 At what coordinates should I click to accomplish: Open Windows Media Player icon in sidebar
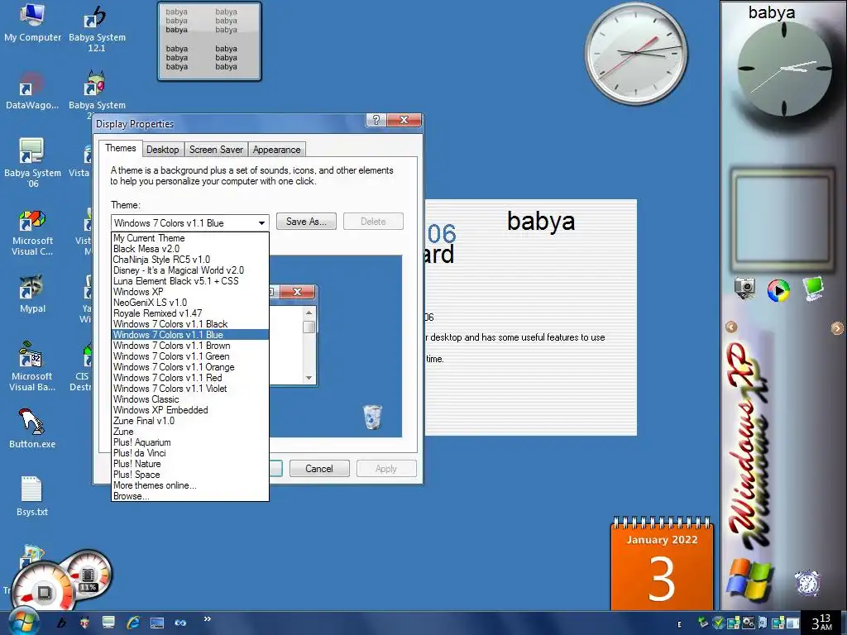click(778, 290)
